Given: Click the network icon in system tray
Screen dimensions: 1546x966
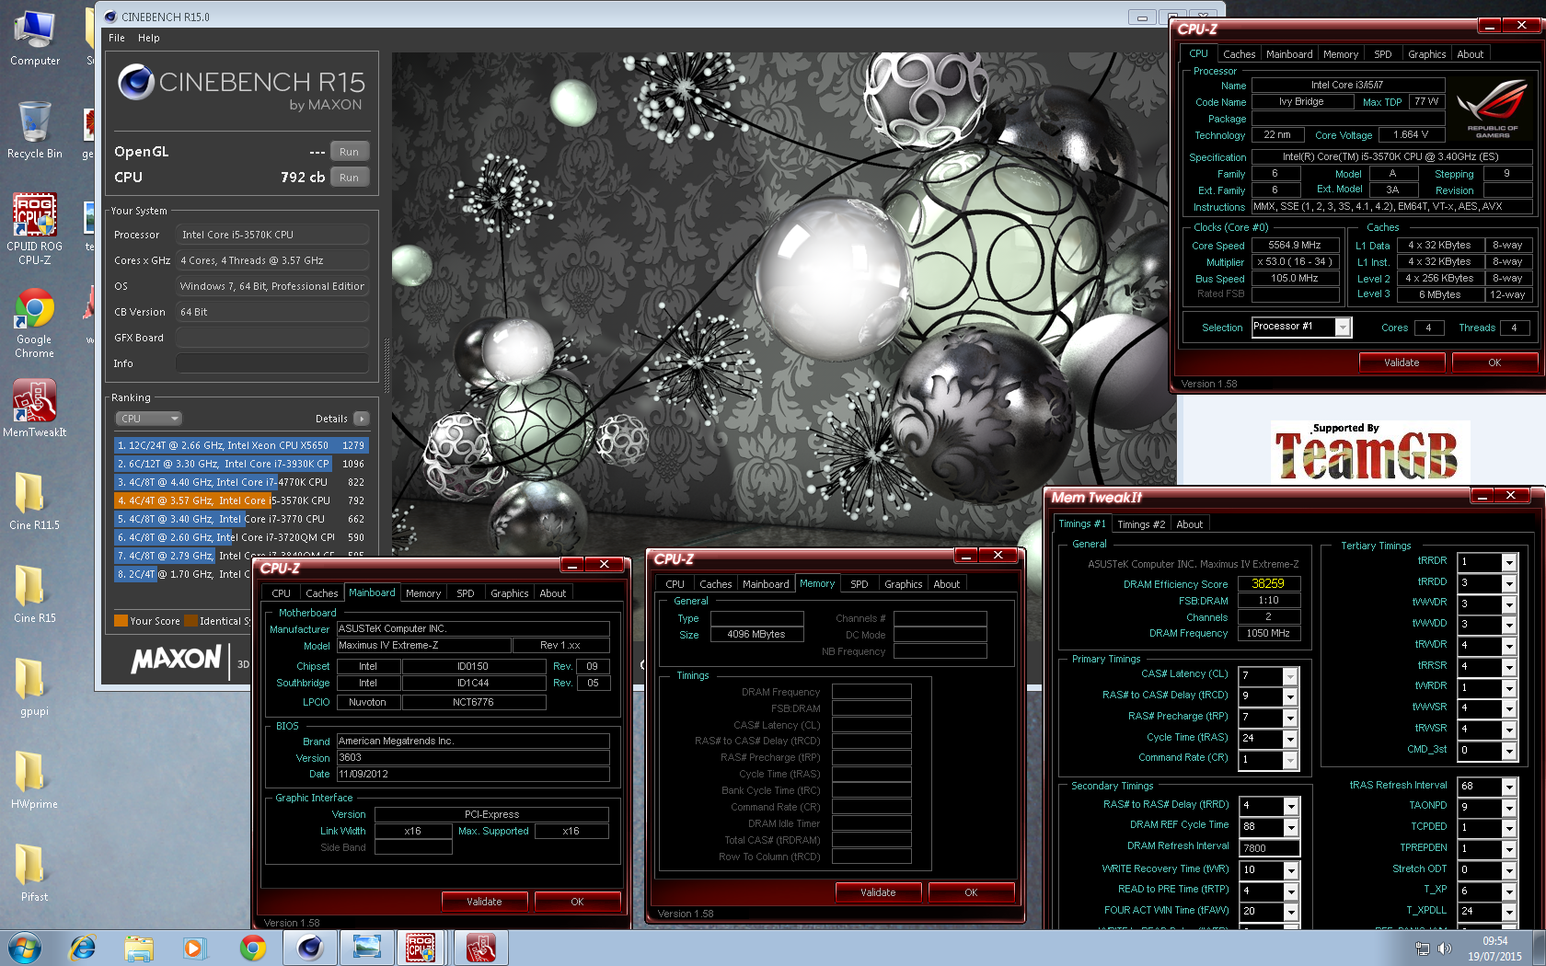Looking at the screenshot, I should [x=1423, y=949].
